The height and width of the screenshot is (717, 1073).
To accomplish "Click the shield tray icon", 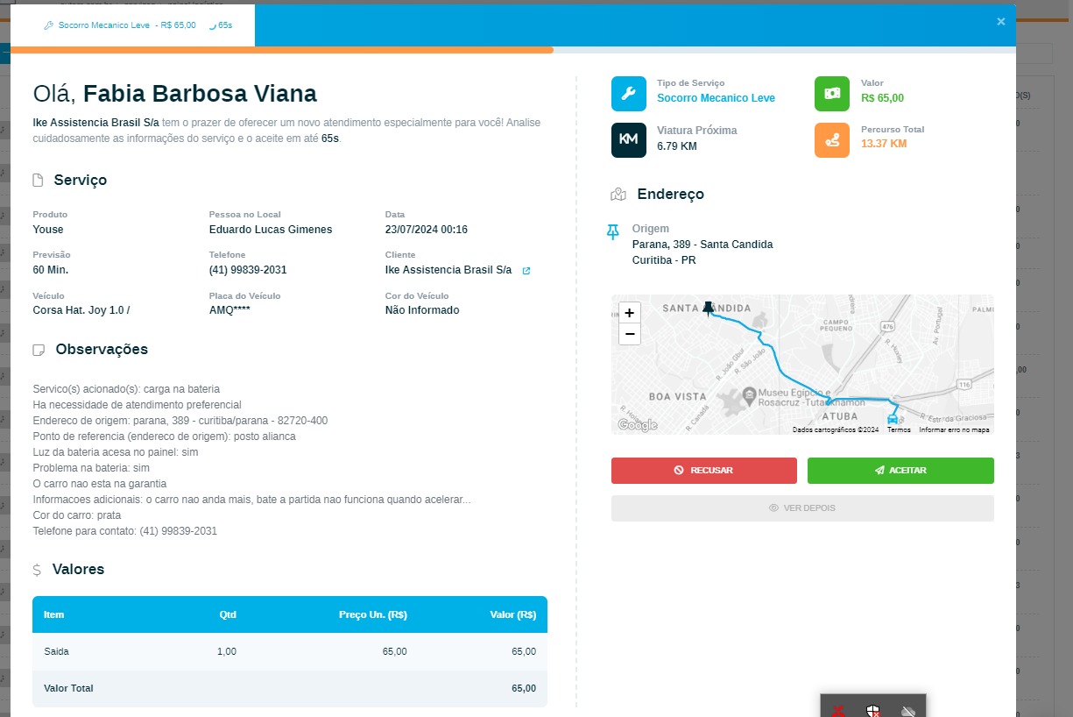I will tap(872, 711).
